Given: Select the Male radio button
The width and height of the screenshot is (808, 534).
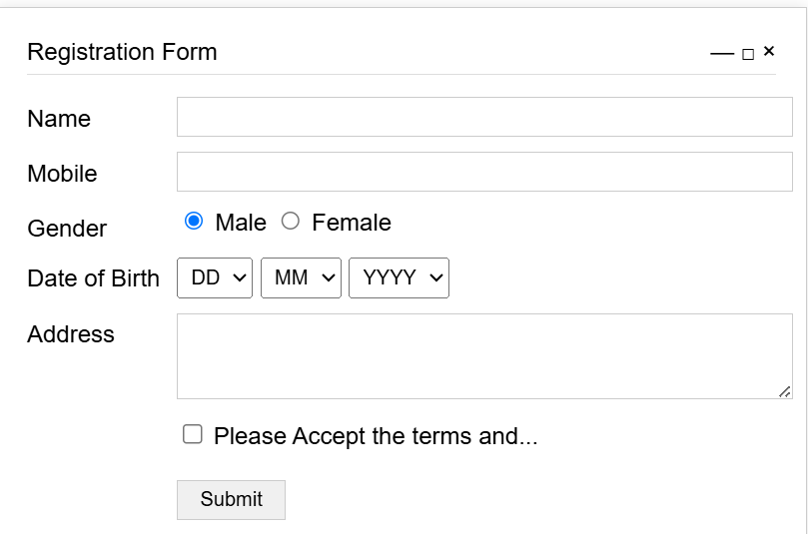Looking at the screenshot, I should click(x=194, y=222).
